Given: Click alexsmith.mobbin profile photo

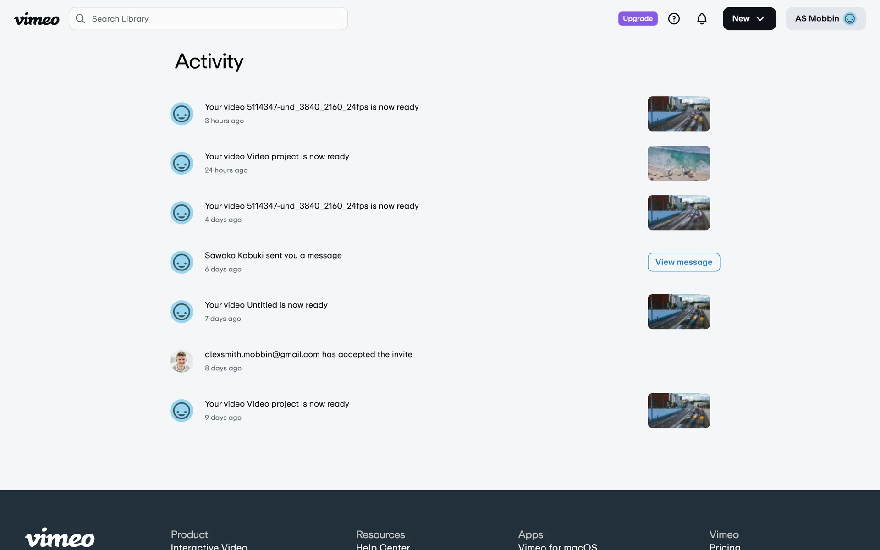Looking at the screenshot, I should 181,361.
